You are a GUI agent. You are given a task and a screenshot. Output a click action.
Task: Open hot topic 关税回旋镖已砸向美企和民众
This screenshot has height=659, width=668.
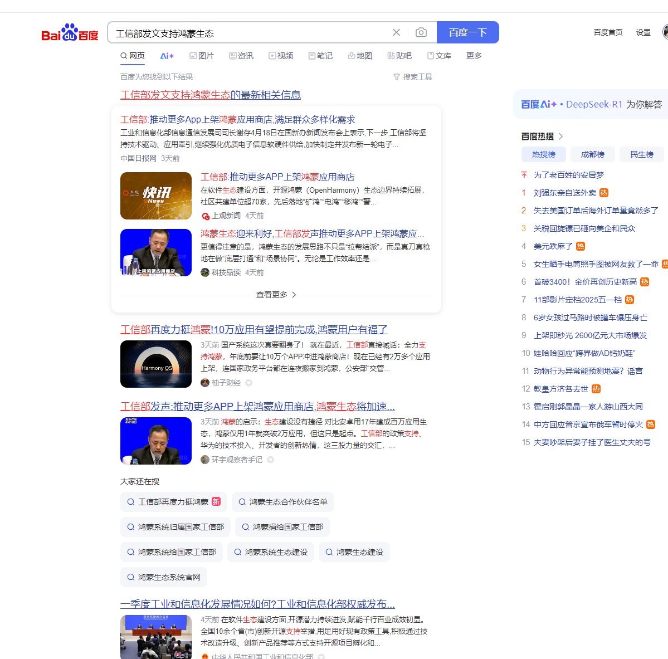pos(584,229)
